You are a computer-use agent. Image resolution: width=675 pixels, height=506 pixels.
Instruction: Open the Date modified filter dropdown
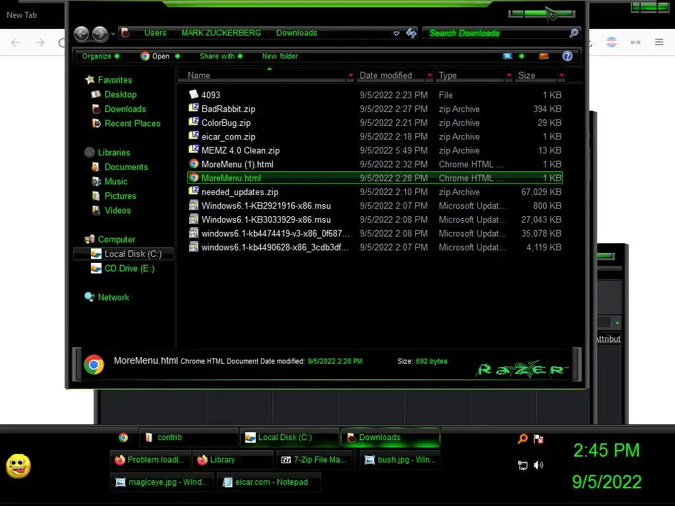click(430, 75)
